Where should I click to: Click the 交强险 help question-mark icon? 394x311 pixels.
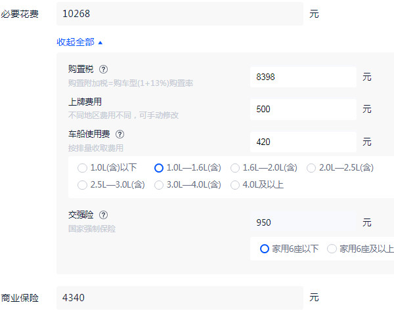tap(103, 215)
